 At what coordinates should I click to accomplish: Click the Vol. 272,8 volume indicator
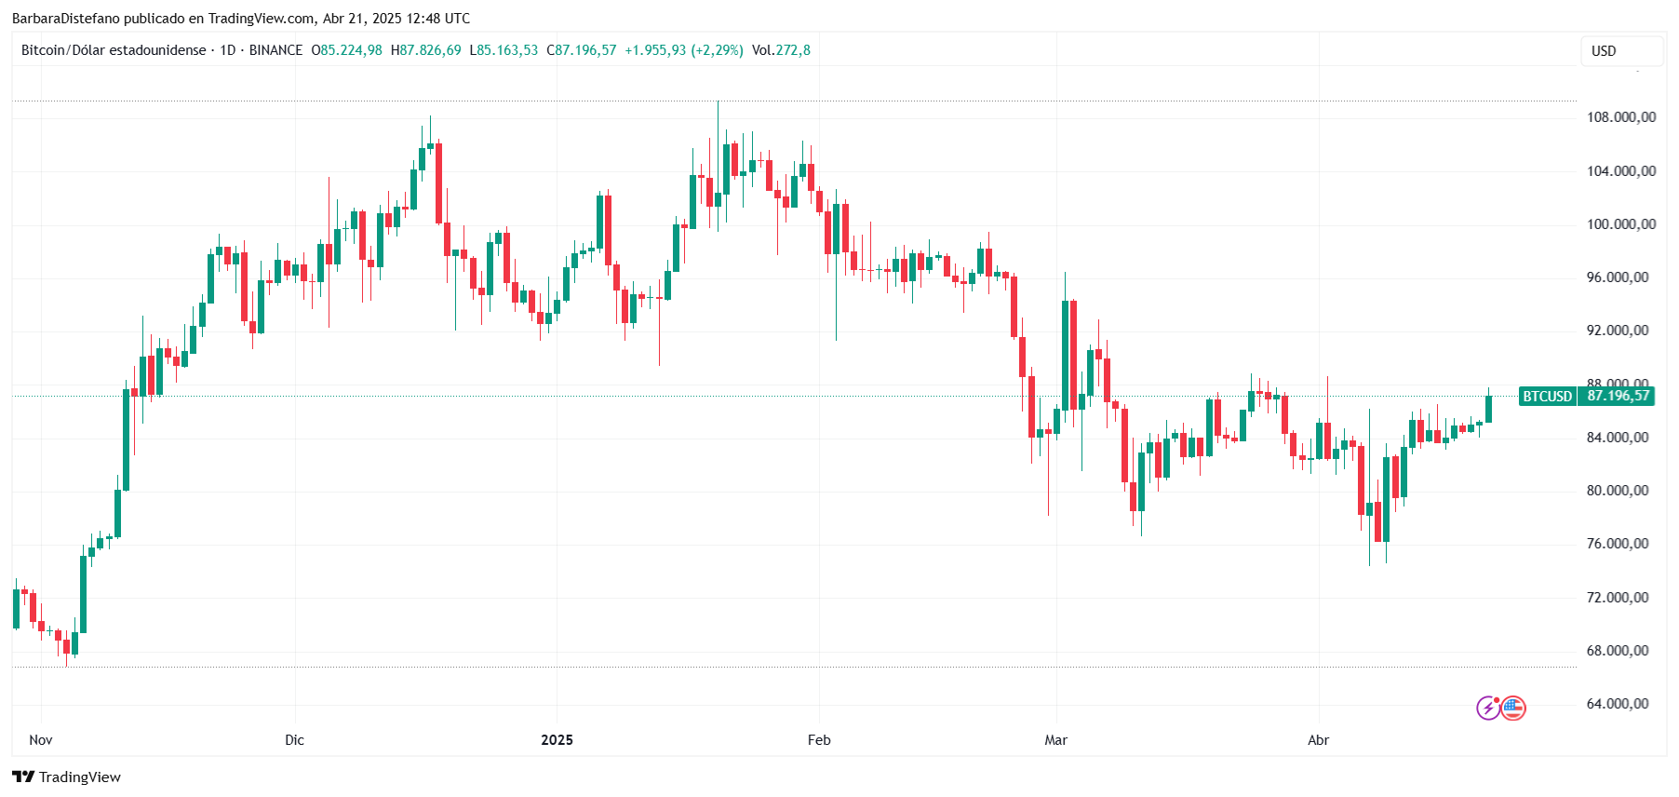tap(781, 50)
